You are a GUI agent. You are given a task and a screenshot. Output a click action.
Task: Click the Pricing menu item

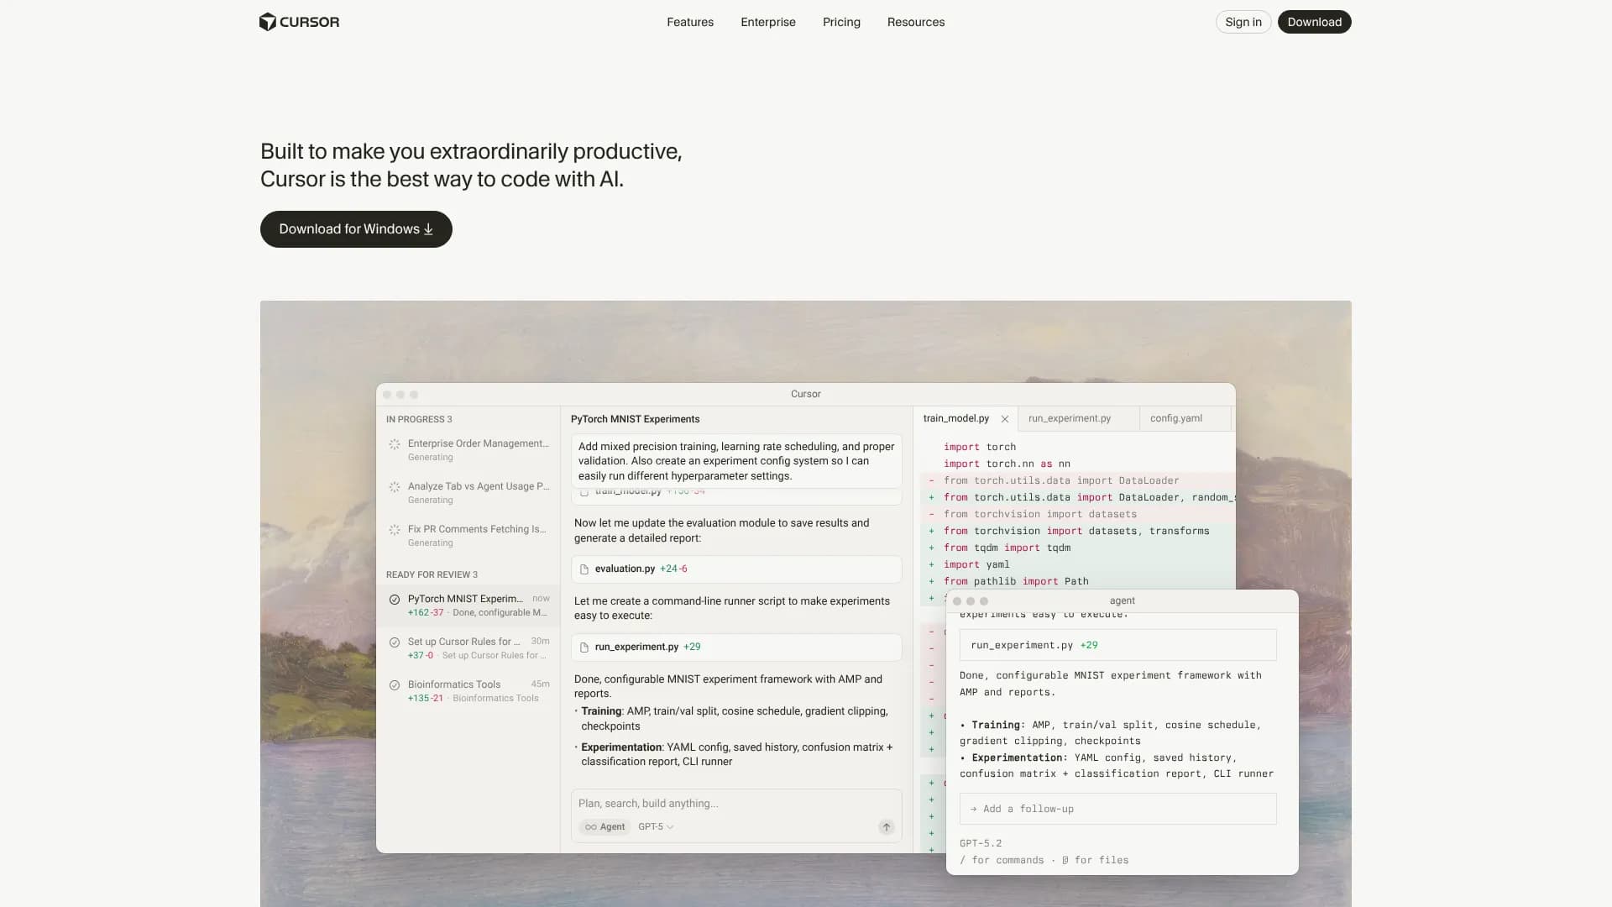pos(841,22)
